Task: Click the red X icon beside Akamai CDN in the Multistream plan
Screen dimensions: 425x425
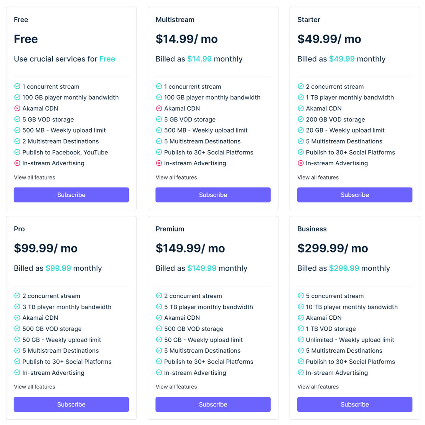Action: 159,108
